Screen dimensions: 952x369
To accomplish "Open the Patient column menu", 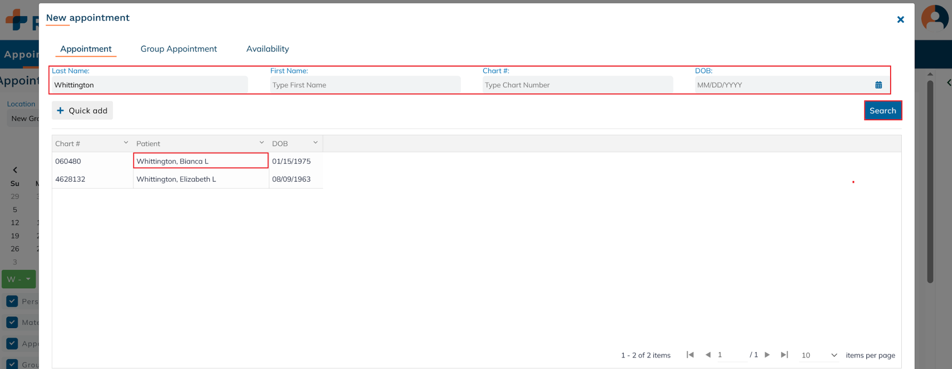I will [261, 143].
